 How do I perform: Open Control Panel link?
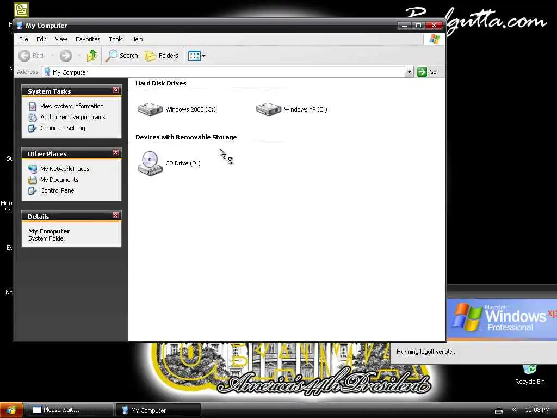click(58, 190)
